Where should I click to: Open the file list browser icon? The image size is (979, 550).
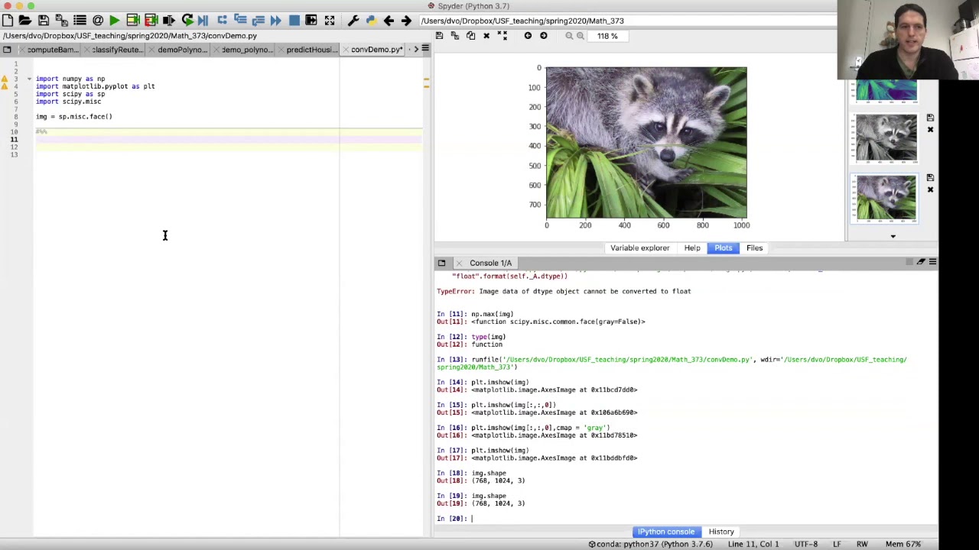click(80, 21)
